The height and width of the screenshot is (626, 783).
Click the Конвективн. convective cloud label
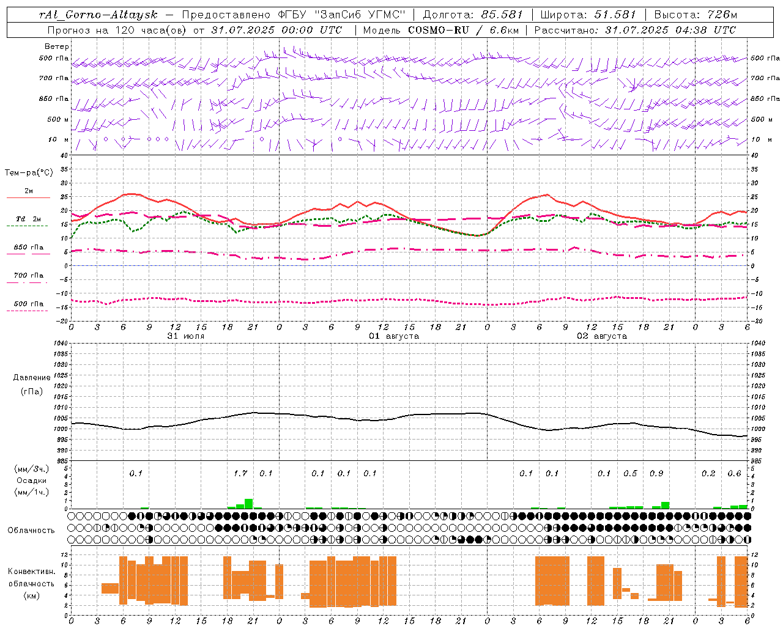click(32, 572)
